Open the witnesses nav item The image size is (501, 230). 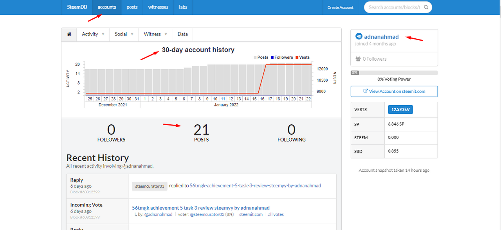(x=158, y=7)
